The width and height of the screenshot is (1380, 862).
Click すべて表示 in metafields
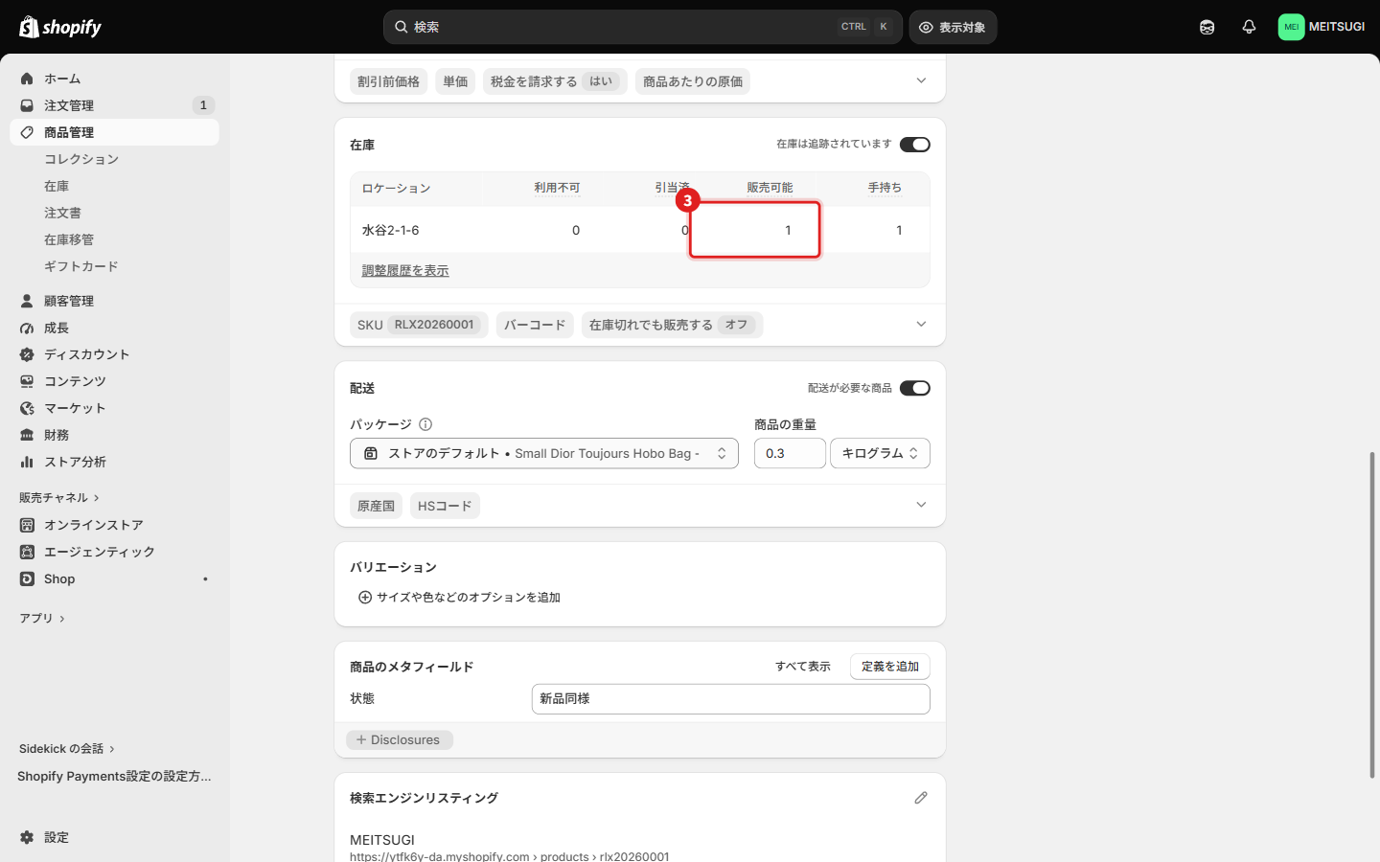click(803, 667)
